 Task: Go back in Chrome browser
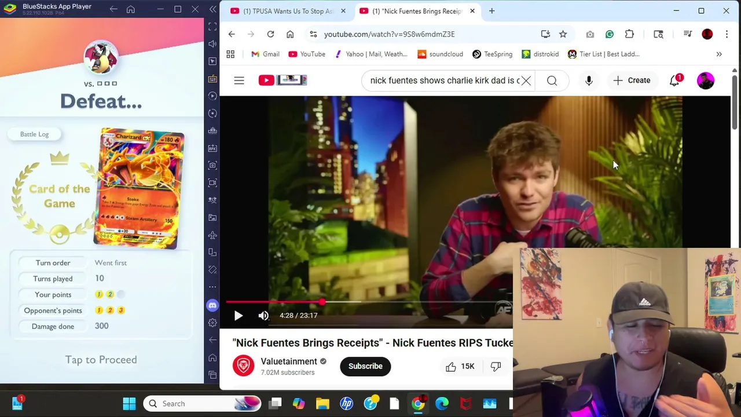[232, 34]
